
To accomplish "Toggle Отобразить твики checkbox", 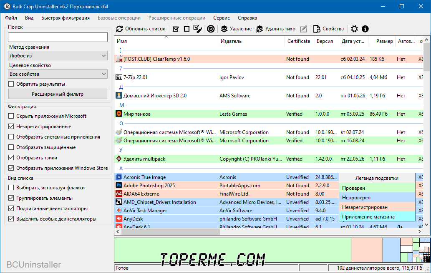I will click(11, 158).
